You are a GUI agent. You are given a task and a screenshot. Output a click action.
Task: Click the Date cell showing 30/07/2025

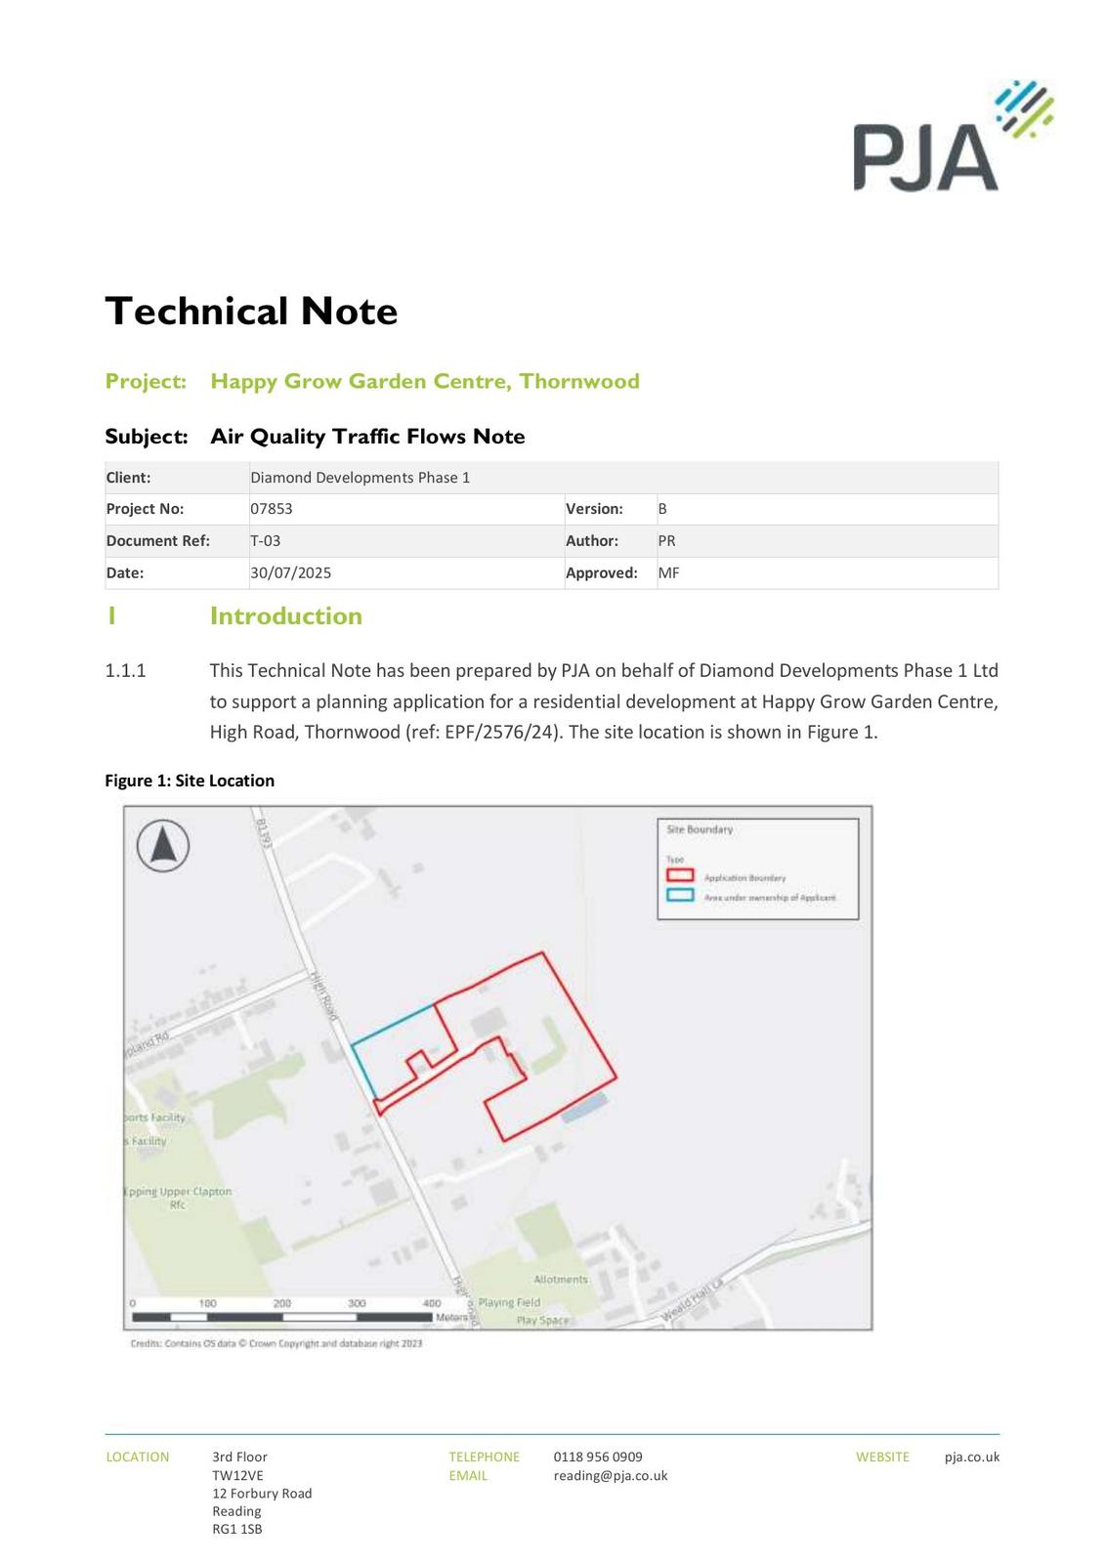point(290,573)
